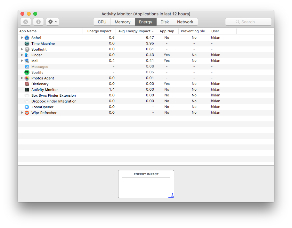Sort by App Nap column header
Image resolution: width=292 pixels, height=228 pixels.
point(167,31)
